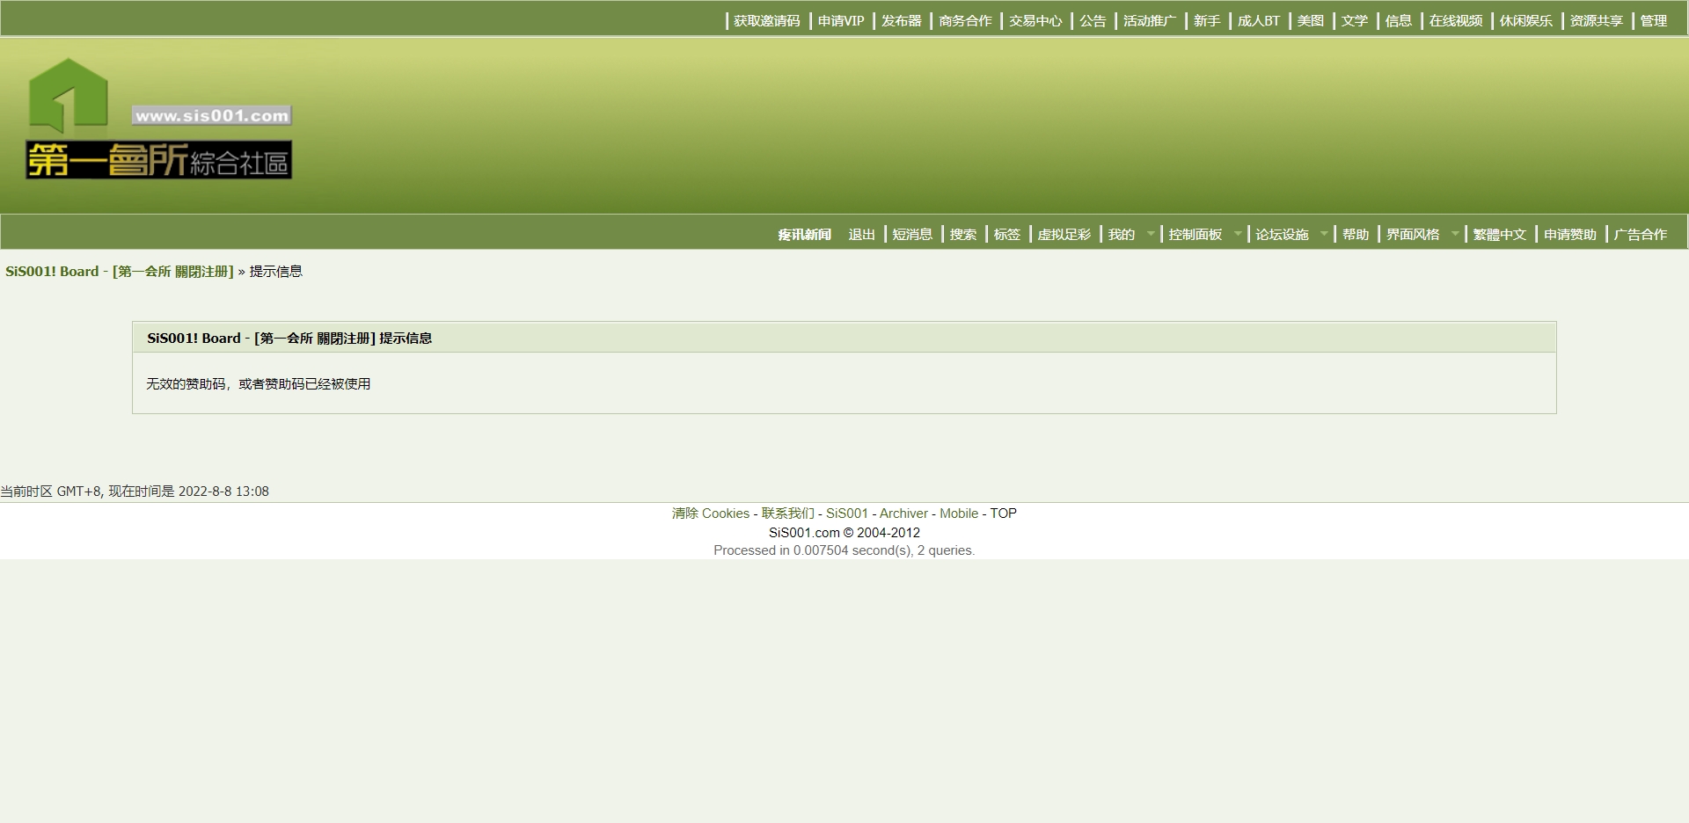
Task: Click 清除 Cookies in the footer
Action: point(711,513)
